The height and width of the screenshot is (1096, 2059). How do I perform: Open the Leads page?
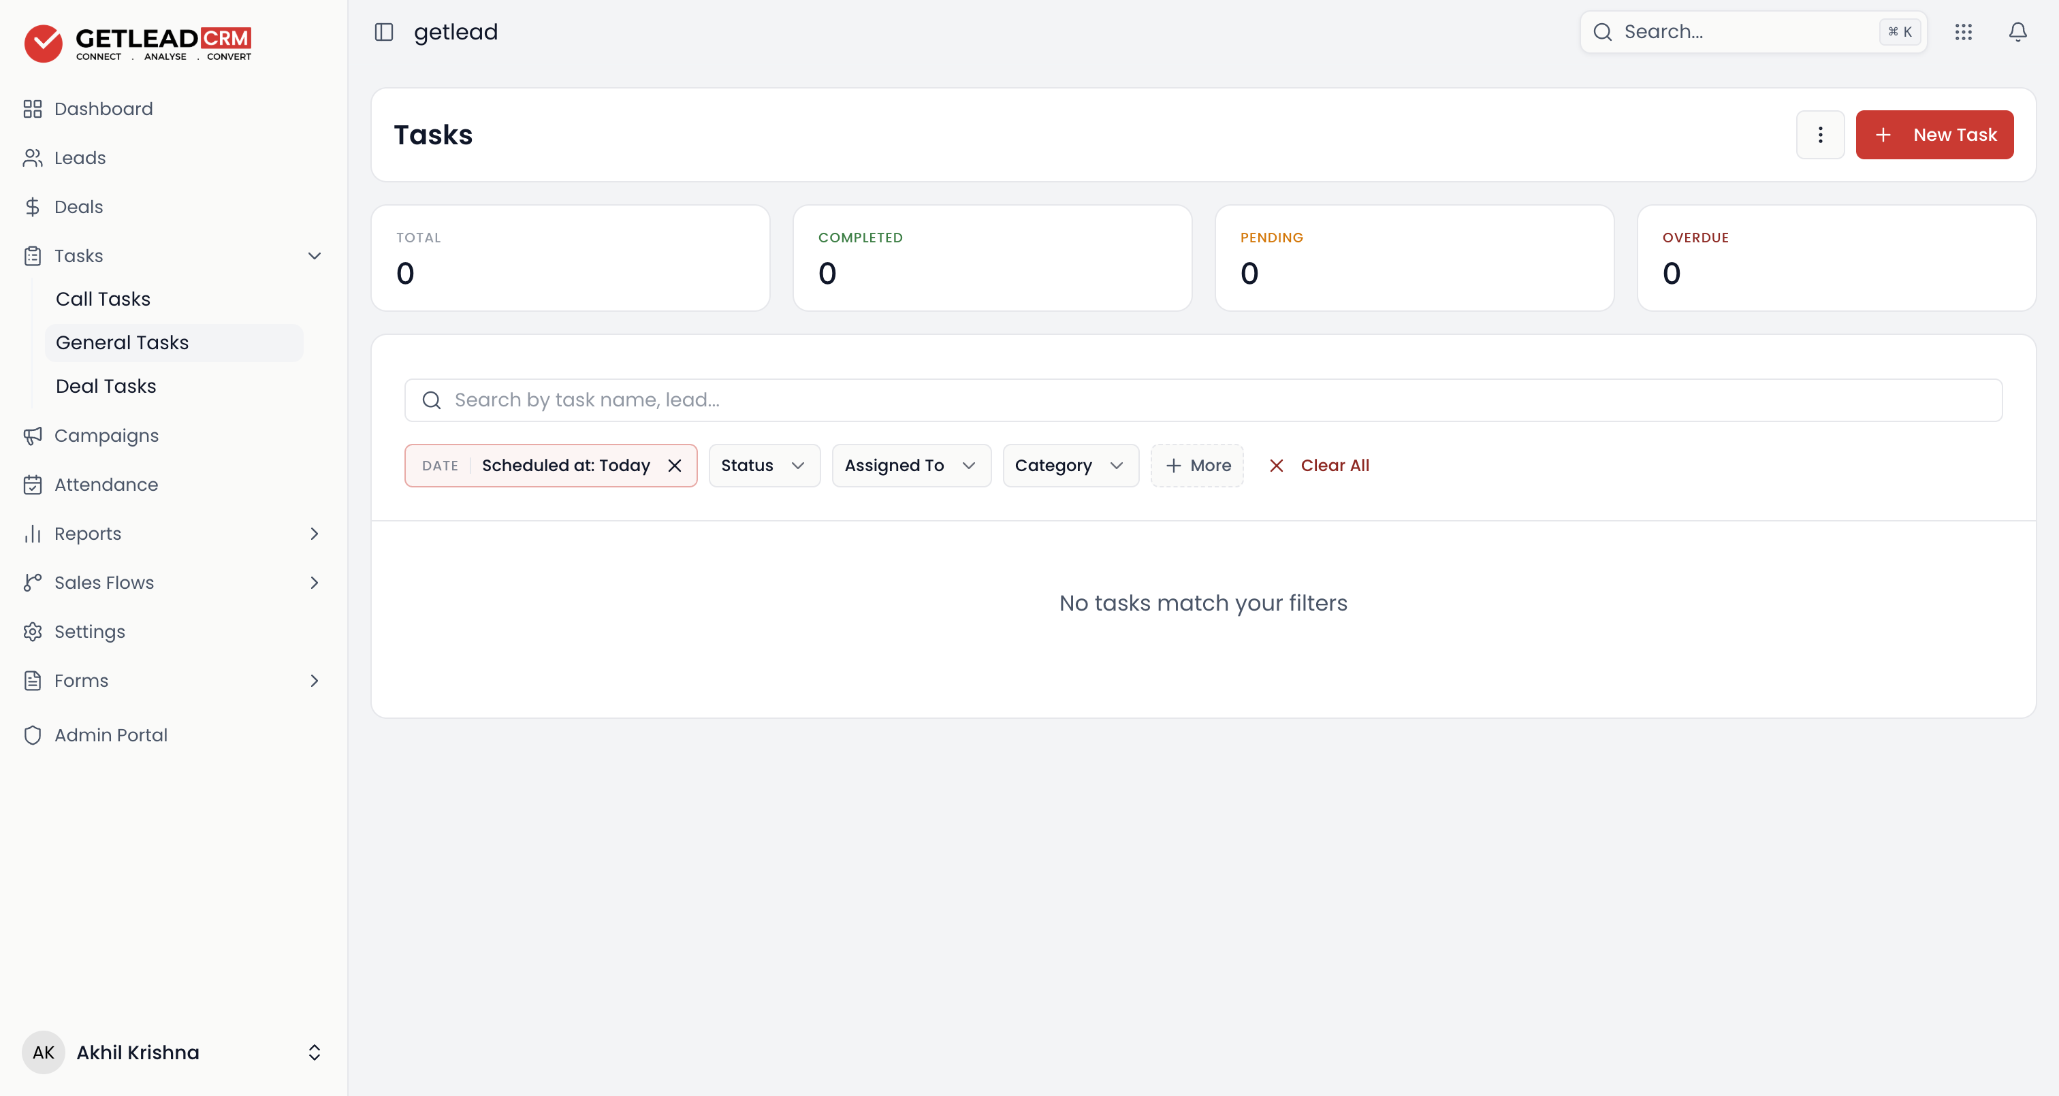coord(80,157)
